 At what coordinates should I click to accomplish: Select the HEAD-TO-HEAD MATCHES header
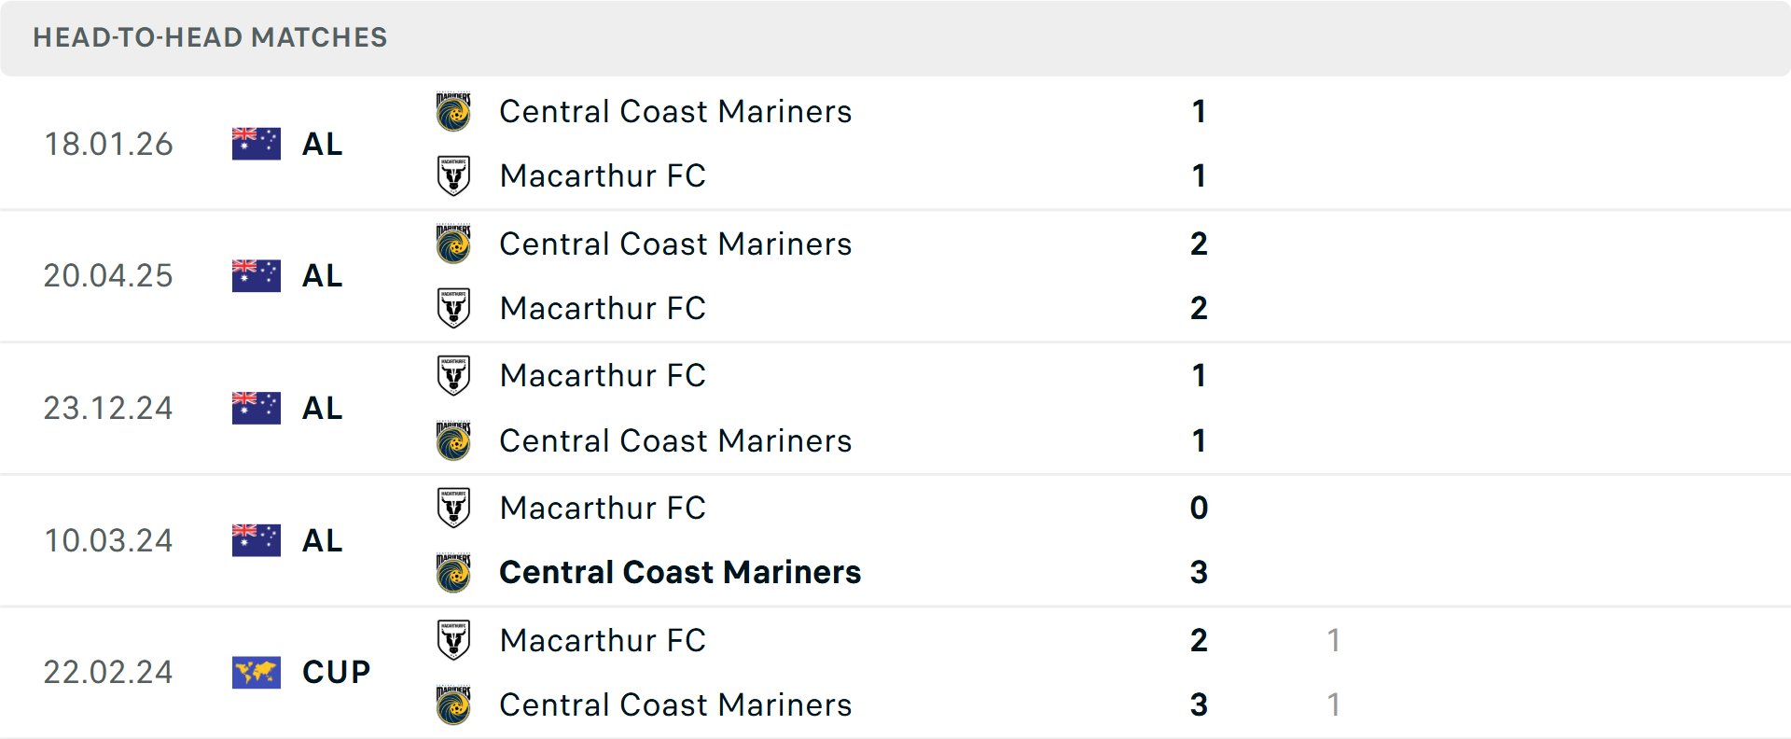[x=210, y=37]
